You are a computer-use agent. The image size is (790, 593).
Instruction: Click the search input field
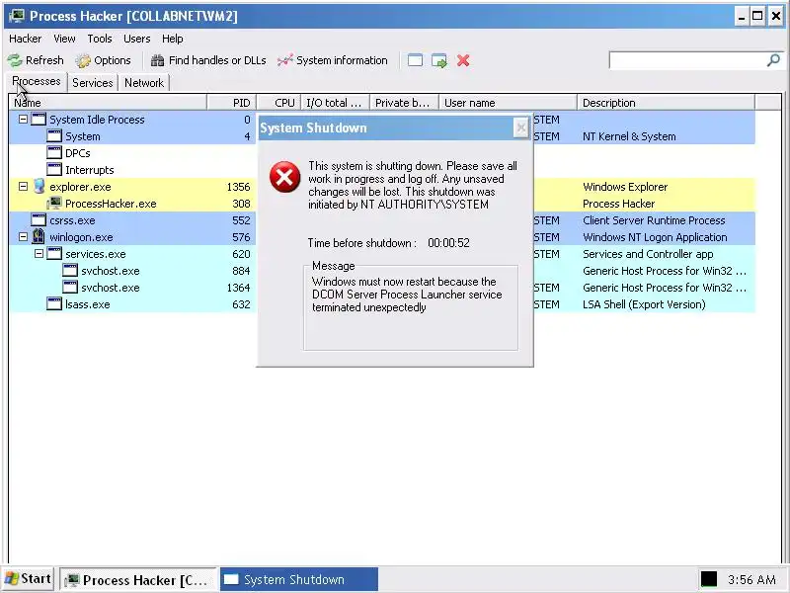pos(688,60)
